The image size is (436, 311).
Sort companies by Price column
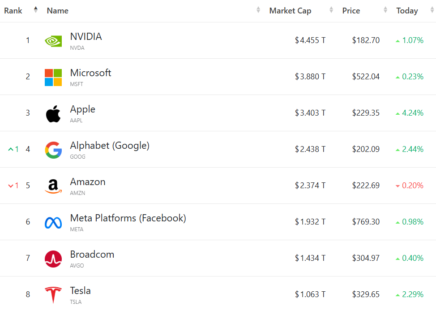(x=351, y=11)
